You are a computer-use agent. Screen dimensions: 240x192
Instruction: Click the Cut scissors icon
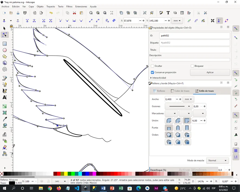(x=74, y=13)
